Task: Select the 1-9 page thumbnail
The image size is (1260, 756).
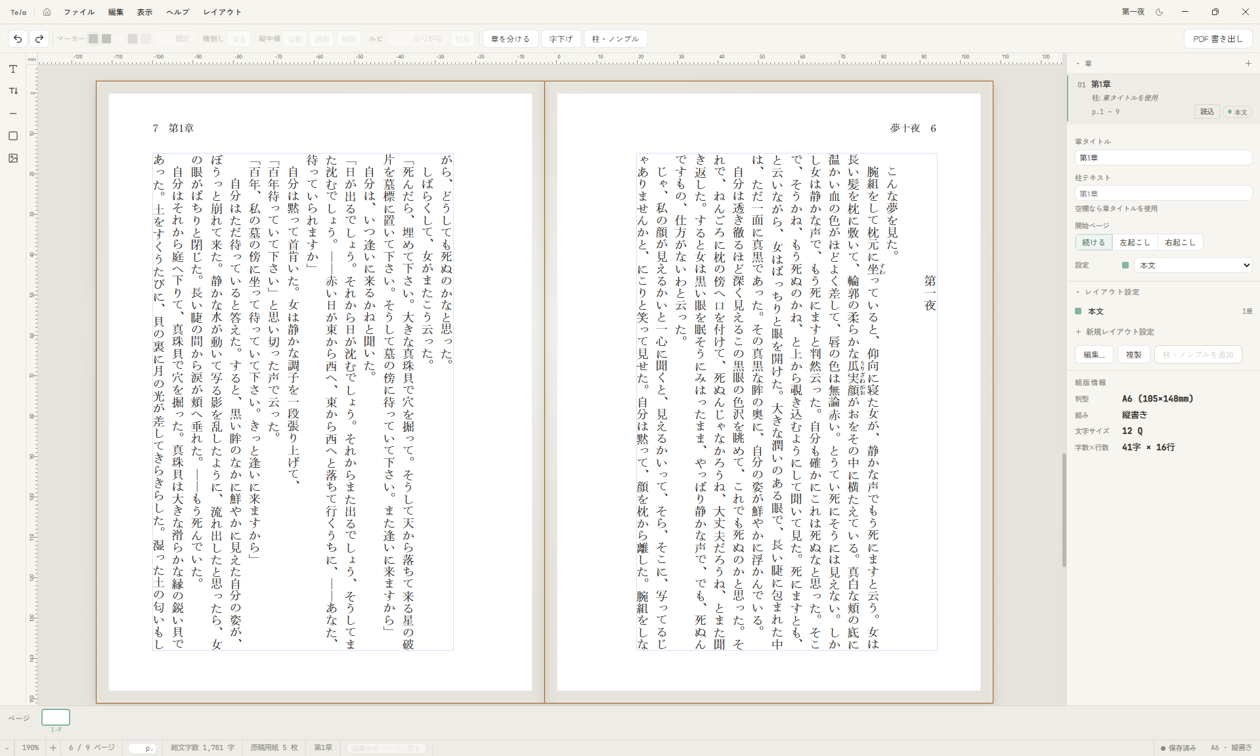Action: click(x=56, y=717)
